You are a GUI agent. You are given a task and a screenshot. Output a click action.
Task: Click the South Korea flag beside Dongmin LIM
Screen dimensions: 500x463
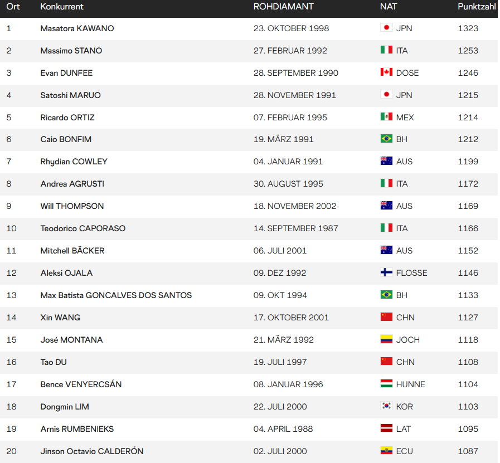pyautogui.click(x=386, y=406)
